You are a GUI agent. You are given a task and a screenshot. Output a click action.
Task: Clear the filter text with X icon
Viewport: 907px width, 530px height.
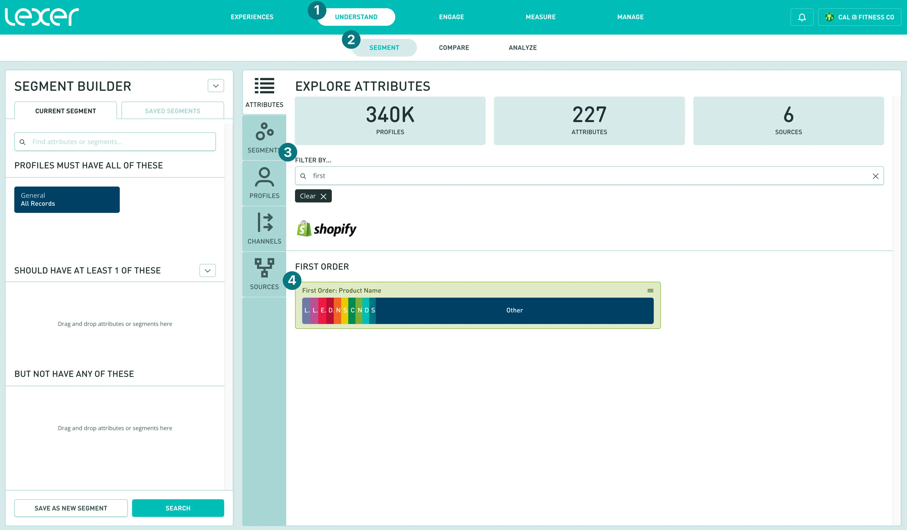(875, 176)
